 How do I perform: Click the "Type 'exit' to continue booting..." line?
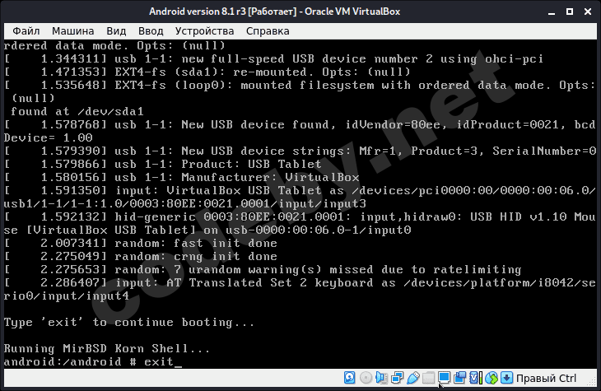tap(129, 323)
